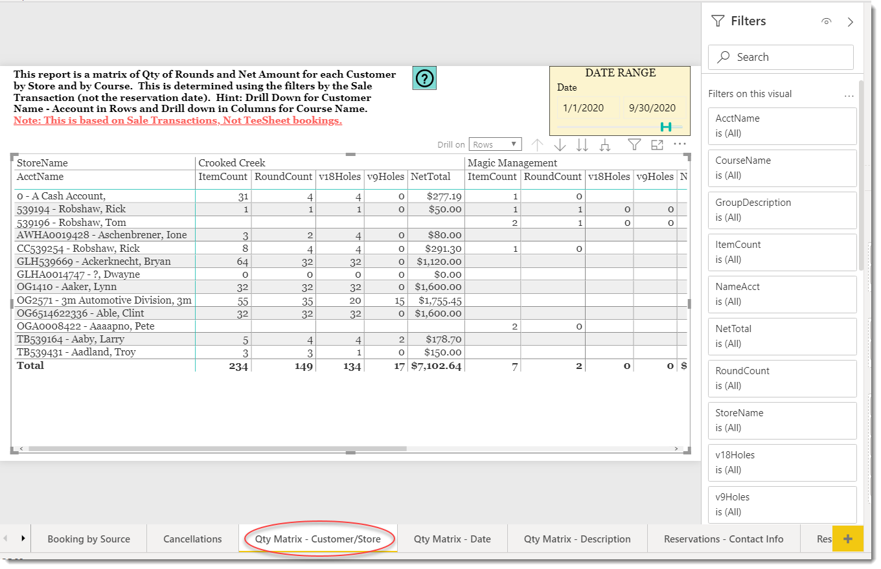The width and height of the screenshot is (881, 569).
Task: Go to next level in hierarchy
Action: click(x=582, y=145)
